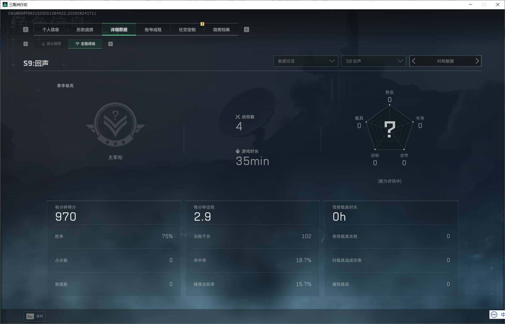Click the 救援数 row
Screen dimensions: 505x324
point(114,284)
